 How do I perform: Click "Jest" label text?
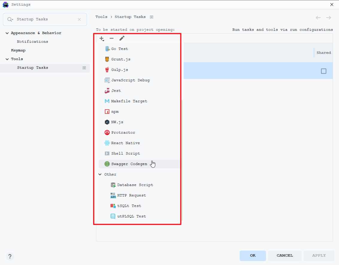point(116,91)
